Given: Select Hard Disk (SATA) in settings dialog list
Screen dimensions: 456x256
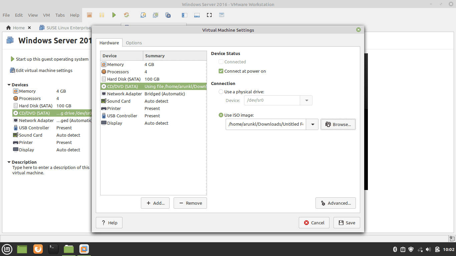Looking at the screenshot, I should [x=154, y=79].
